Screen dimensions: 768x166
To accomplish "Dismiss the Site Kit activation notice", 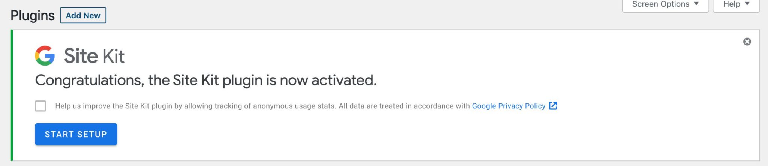I will tap(747, 42).
